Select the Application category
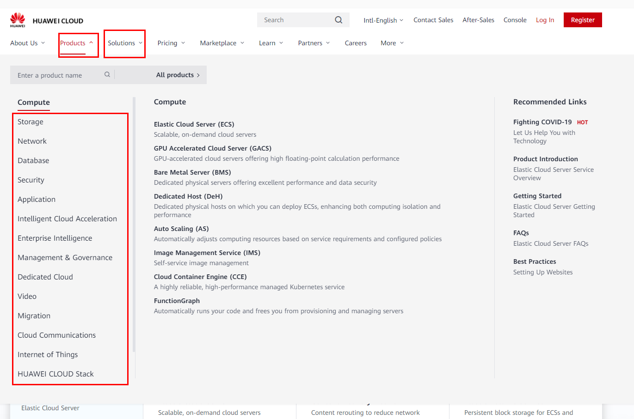Image resolution: width=634 pixels, height=419 pixels. 37,200
